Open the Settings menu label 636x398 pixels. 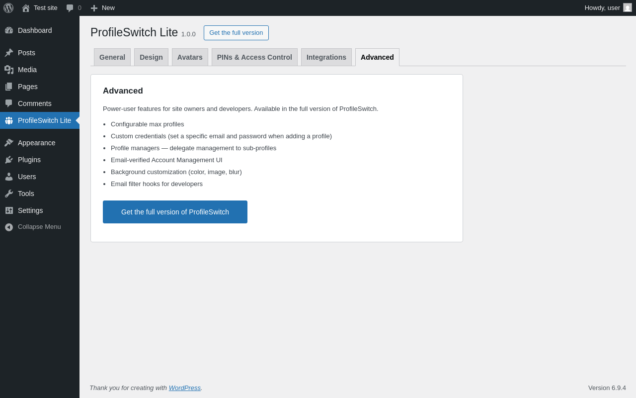click(x=30, y=210)
